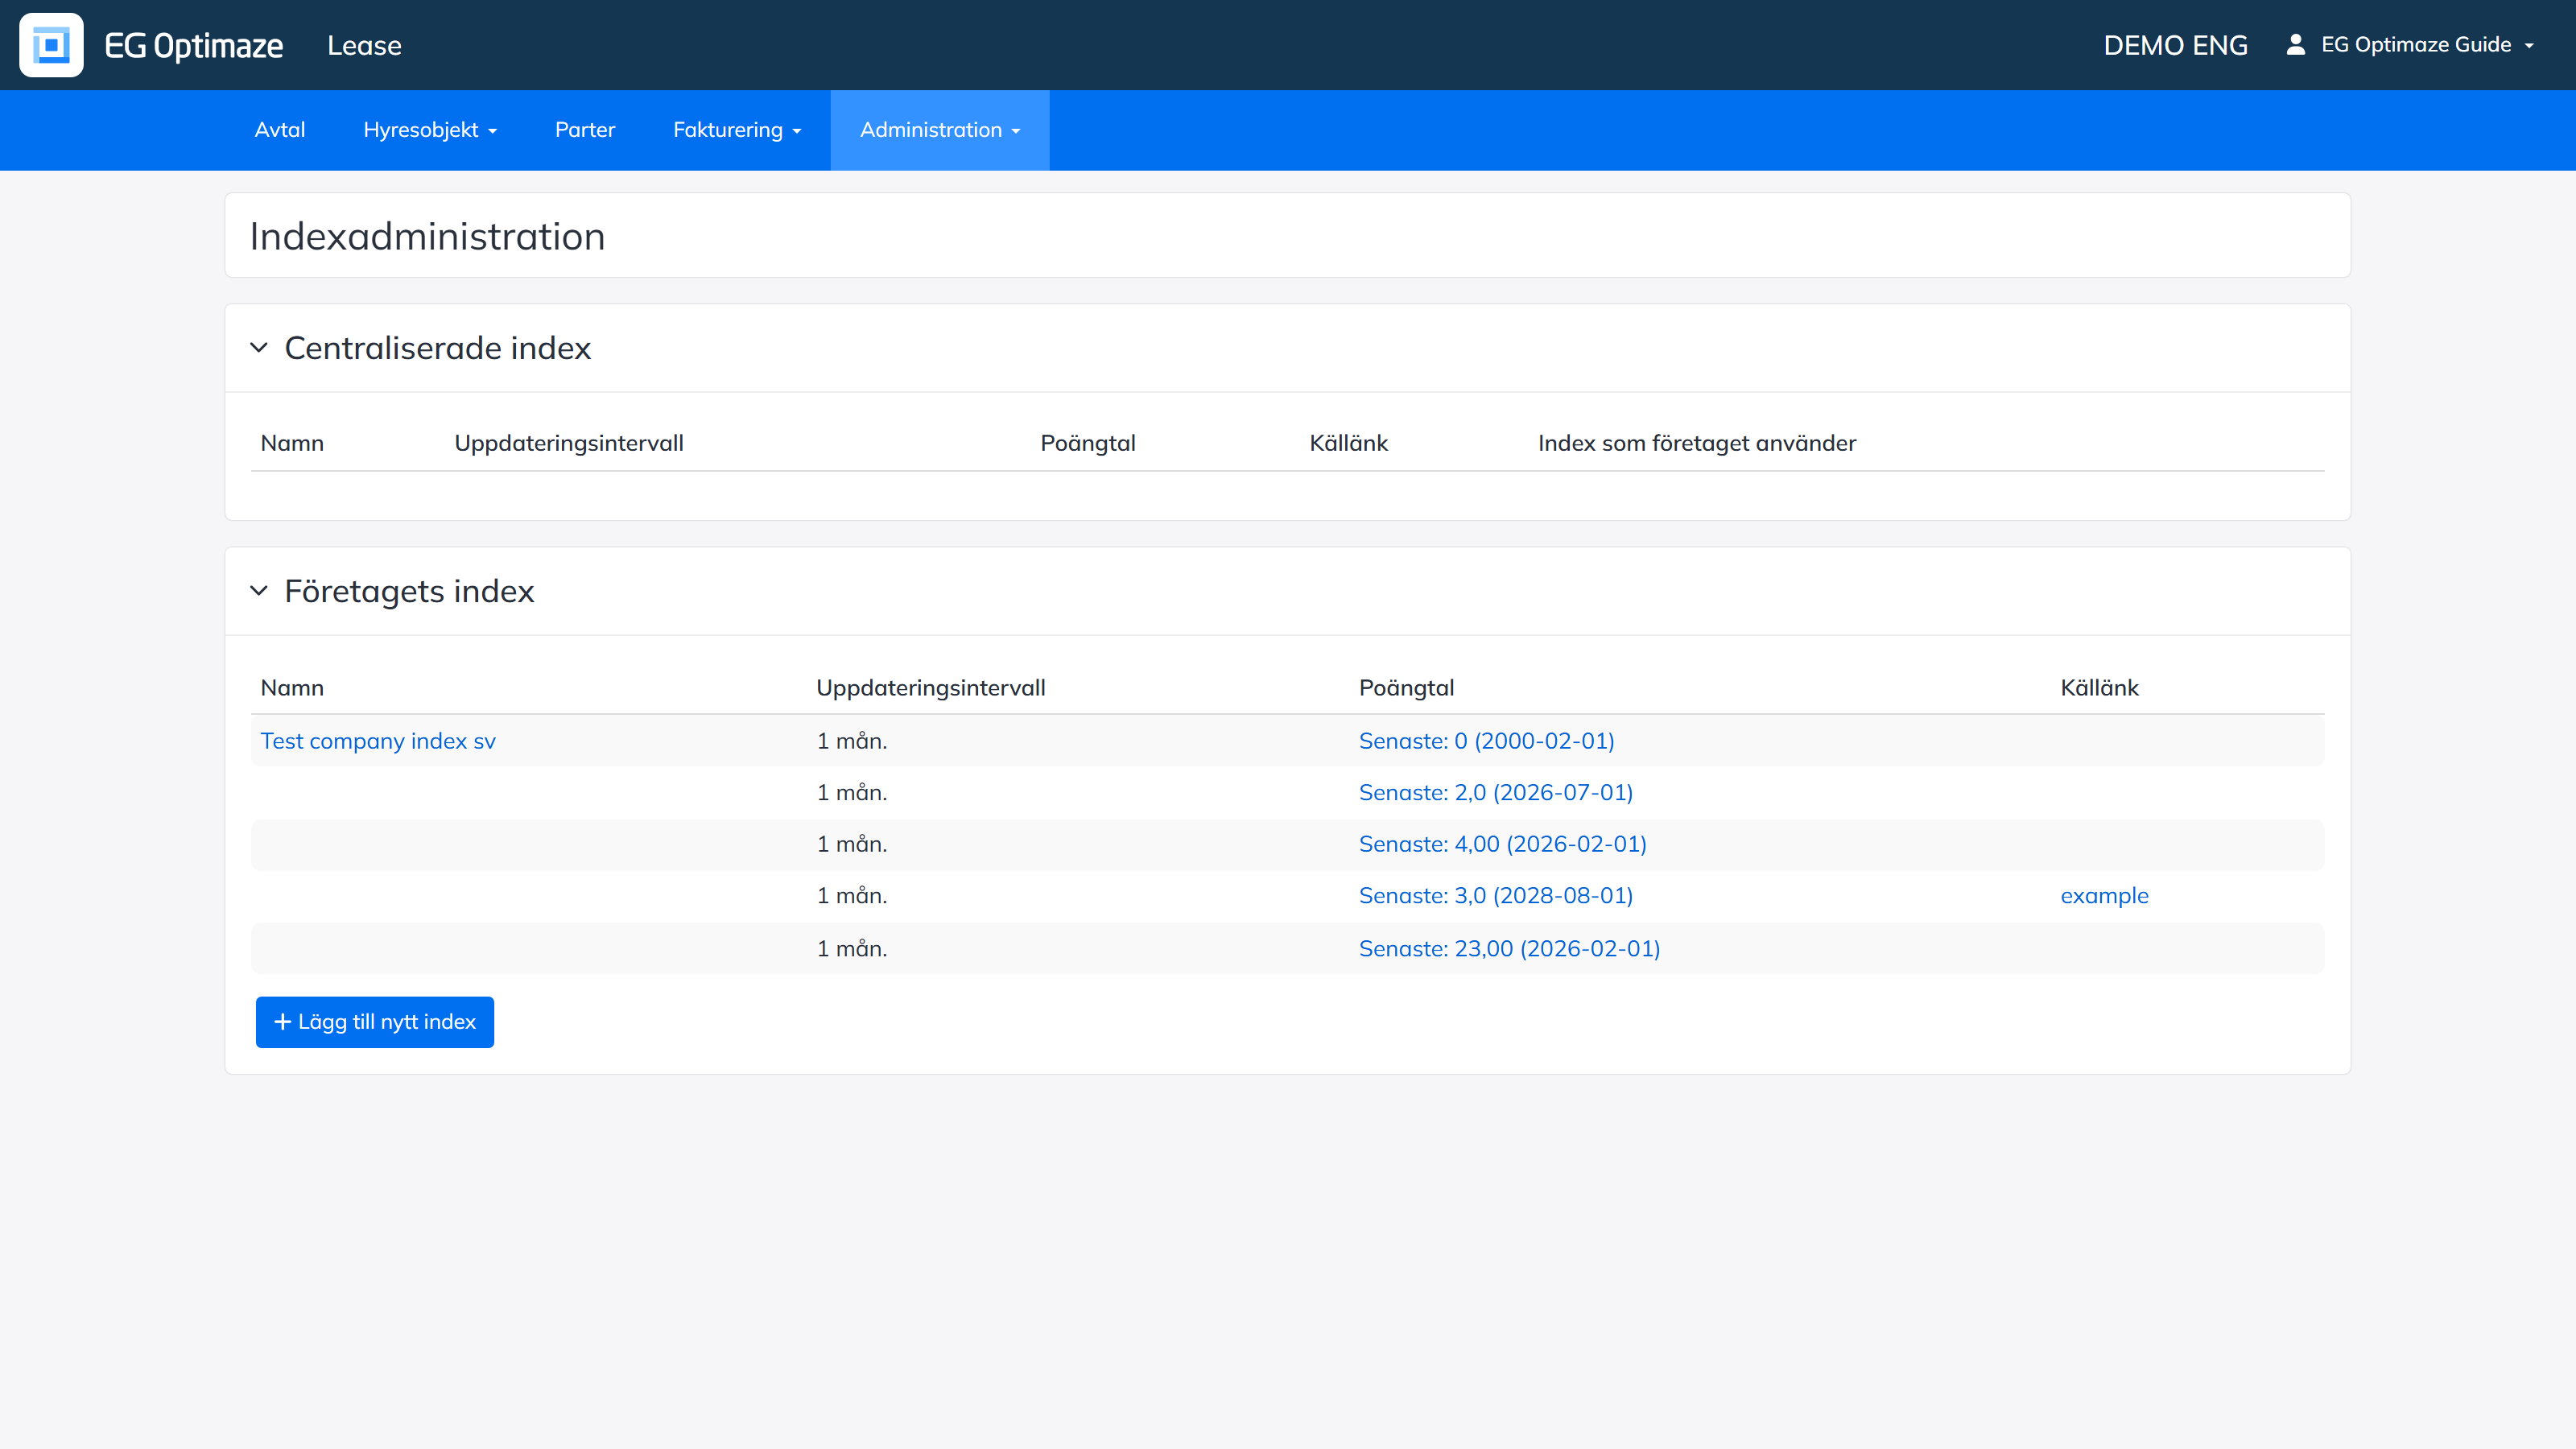Click Poängtal header in Företagets index table
The width and height of the screenshot is (2576, 1449).
point(1407,688)
